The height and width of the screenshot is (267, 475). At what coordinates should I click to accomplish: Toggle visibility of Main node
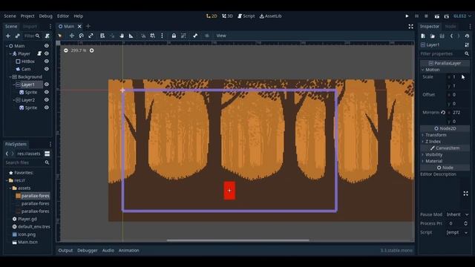pos(47,46)
